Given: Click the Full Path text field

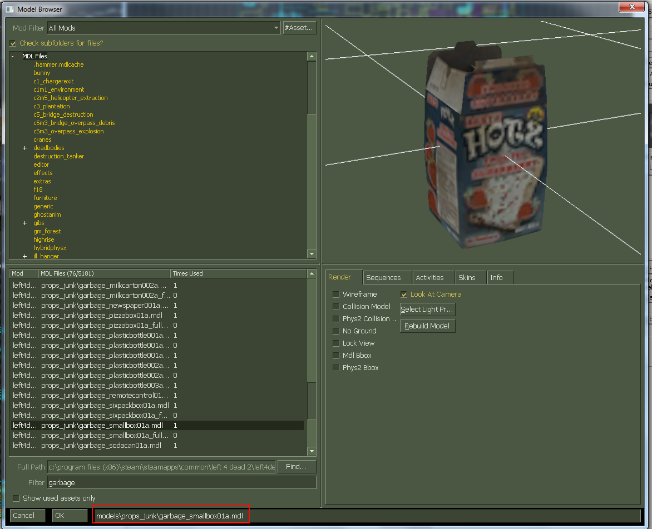Looking at the screenshot, I should [x=161, y=467].
